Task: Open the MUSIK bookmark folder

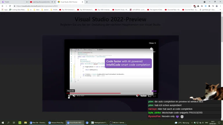Action: tap(54, 10)
